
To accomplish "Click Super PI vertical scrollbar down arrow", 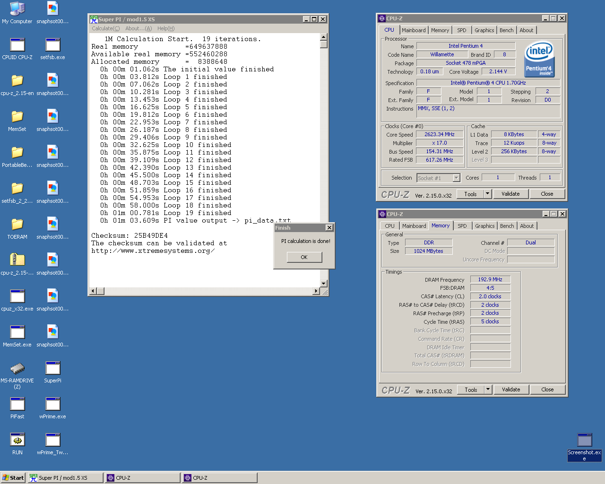I will click(324, 284).
